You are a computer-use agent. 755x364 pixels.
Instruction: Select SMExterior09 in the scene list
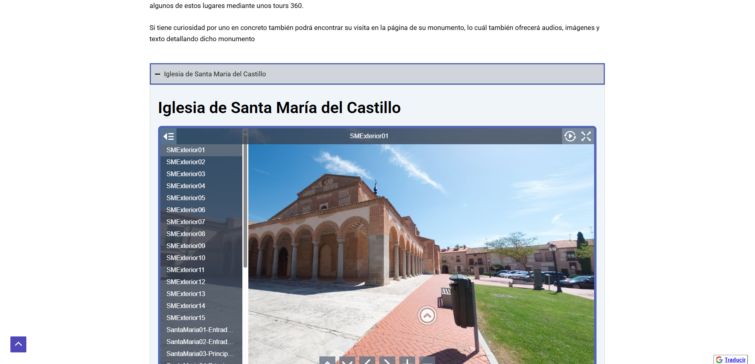pyautogui.click(x=201, y=246)
